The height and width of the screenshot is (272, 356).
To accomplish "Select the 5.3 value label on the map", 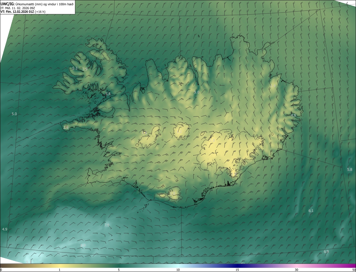I will [75, 68].
